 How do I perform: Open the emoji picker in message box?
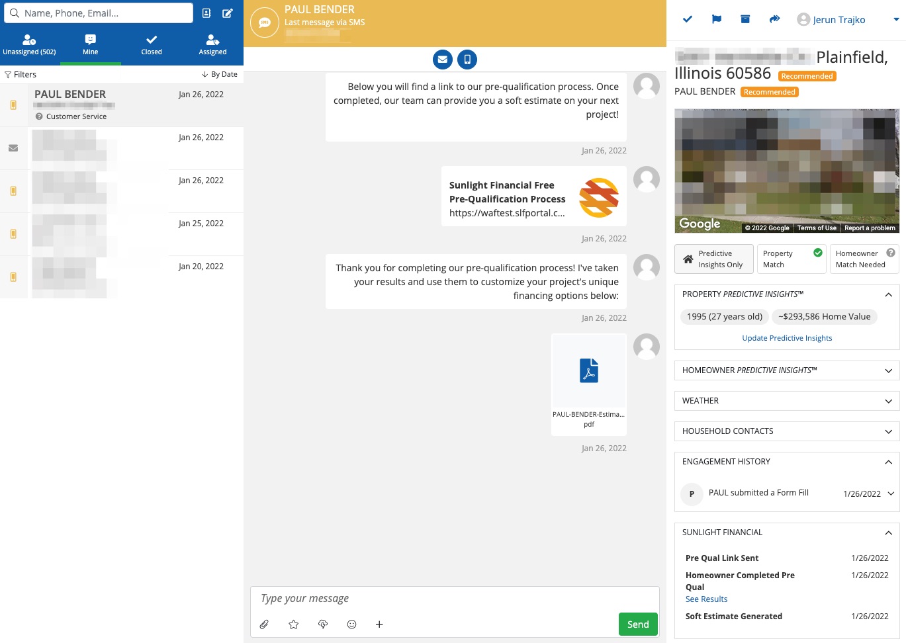[352, 624]
